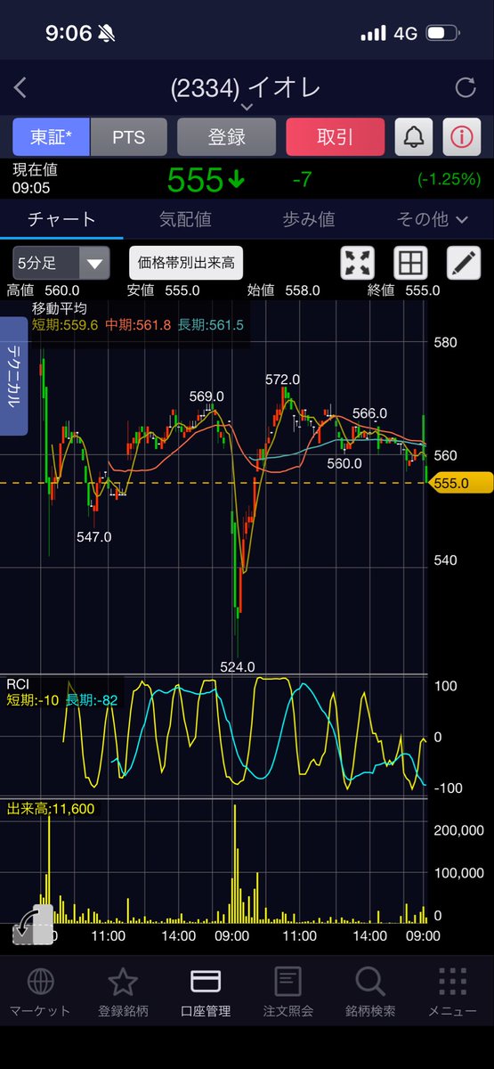This screenshot has height=1069, width=494.
Task: Open the price alert bell
Action: (414, 137)
